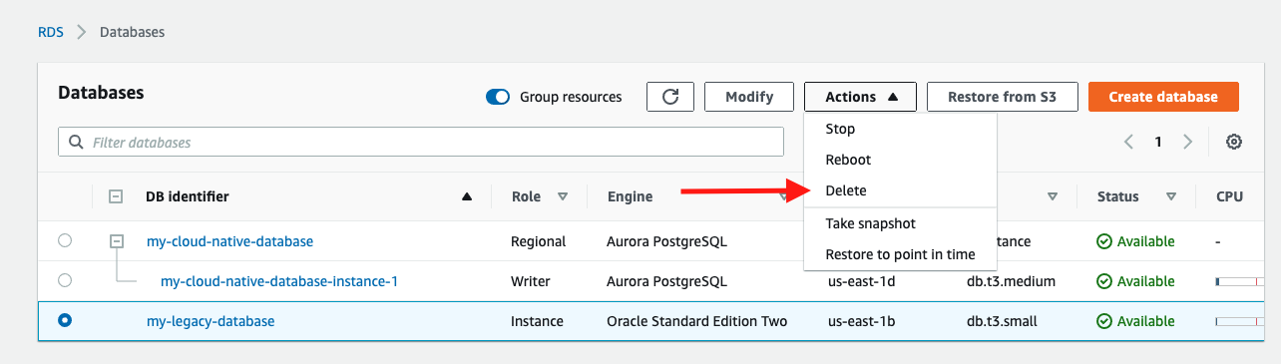This screenshot has height=364, width=1281.
Task: Toggle the Group resources switch
Action: [x=498, y=97]
